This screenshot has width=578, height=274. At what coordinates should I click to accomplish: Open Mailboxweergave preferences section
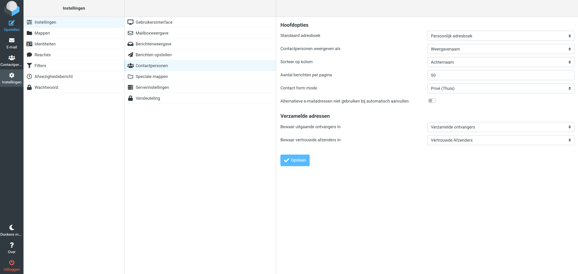[x=200, y=33]
